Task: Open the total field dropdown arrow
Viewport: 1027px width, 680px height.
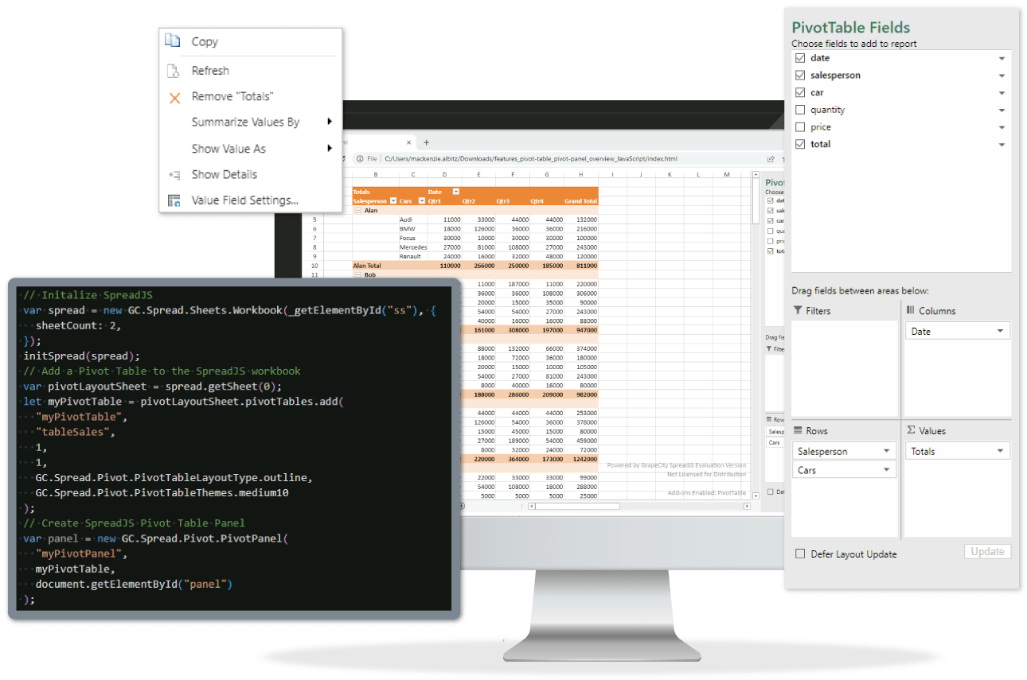Action: click(1002, 145)
